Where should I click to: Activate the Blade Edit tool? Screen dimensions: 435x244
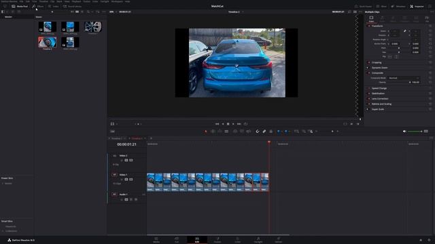pyautogui.click(x=226, y=131)
